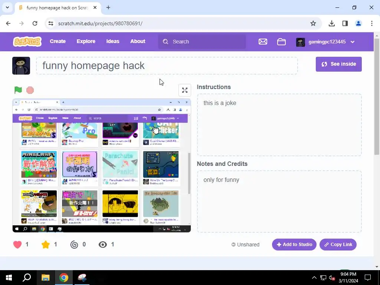Click the Scratch logo
Screen dimensions: 380x285
[27, 42]
